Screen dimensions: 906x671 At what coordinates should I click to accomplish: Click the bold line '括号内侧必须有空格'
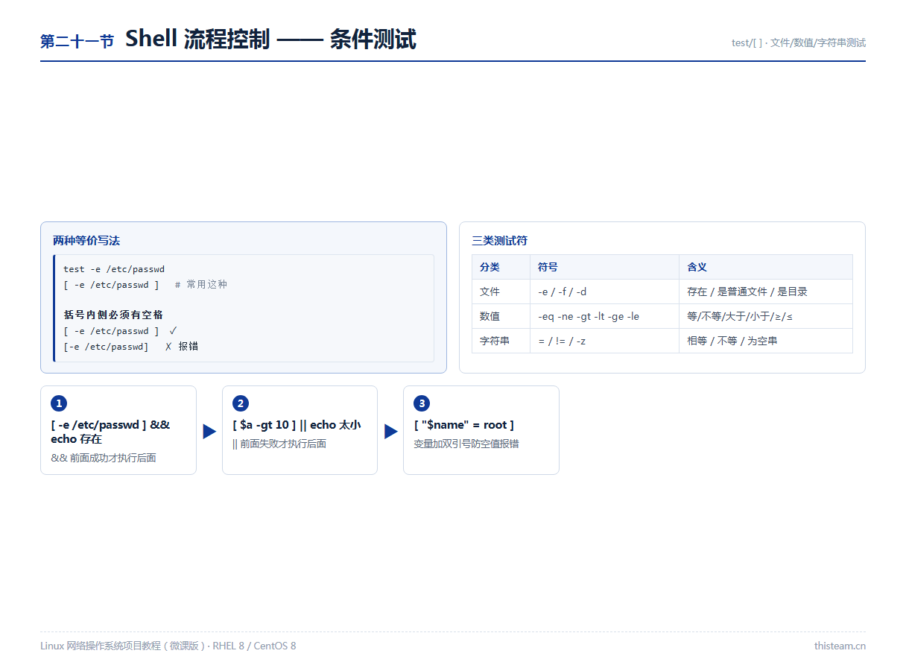click(113, 315)
